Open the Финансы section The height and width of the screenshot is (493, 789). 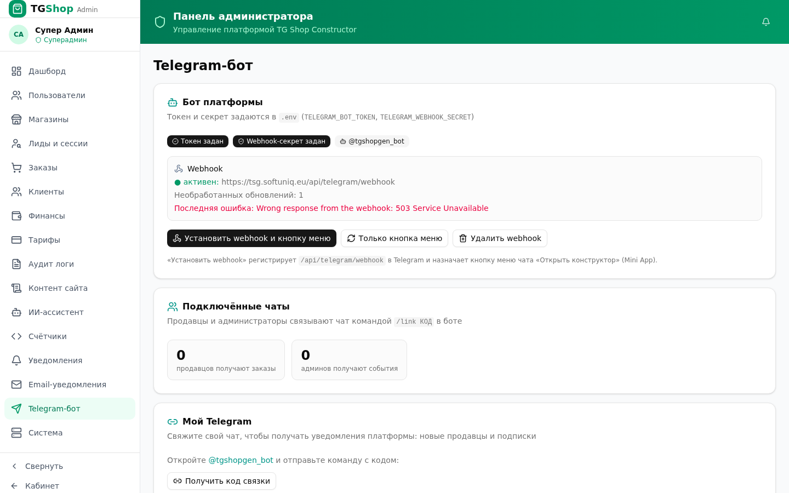pos(70,216)
